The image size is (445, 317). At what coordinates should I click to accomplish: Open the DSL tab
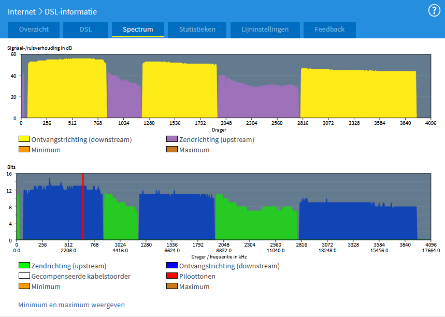pos(85,30)
